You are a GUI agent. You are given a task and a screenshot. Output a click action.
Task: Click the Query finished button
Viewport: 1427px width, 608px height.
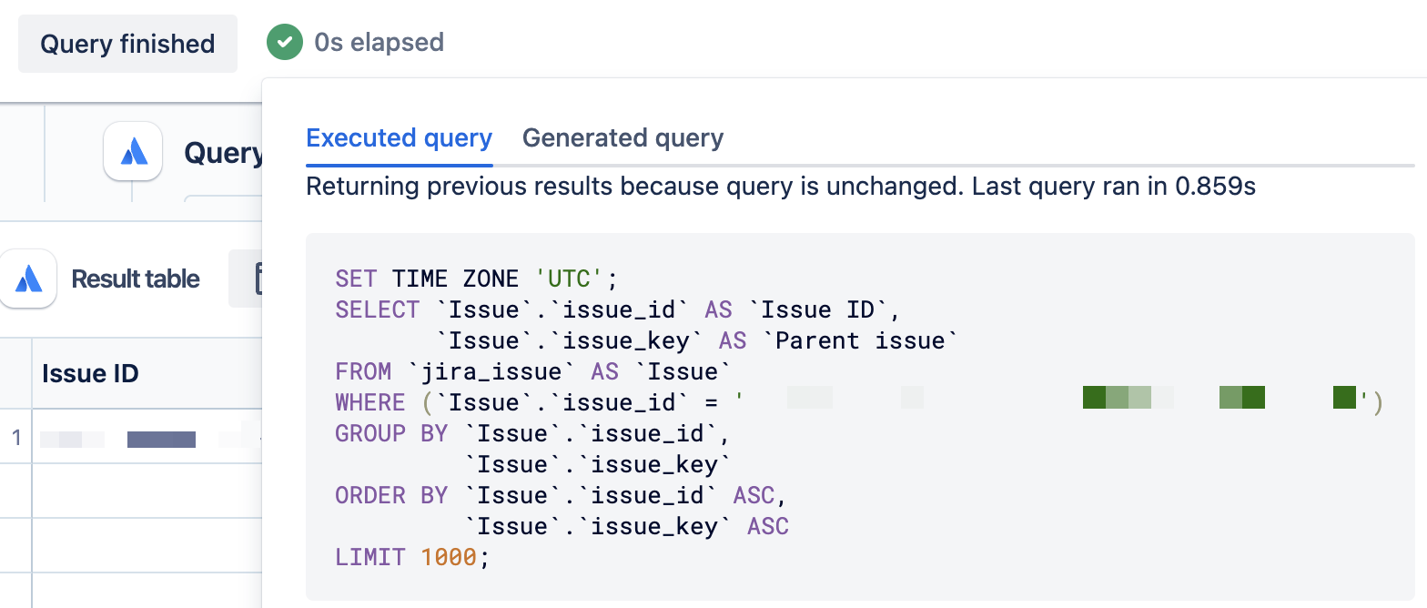[127, 44]
